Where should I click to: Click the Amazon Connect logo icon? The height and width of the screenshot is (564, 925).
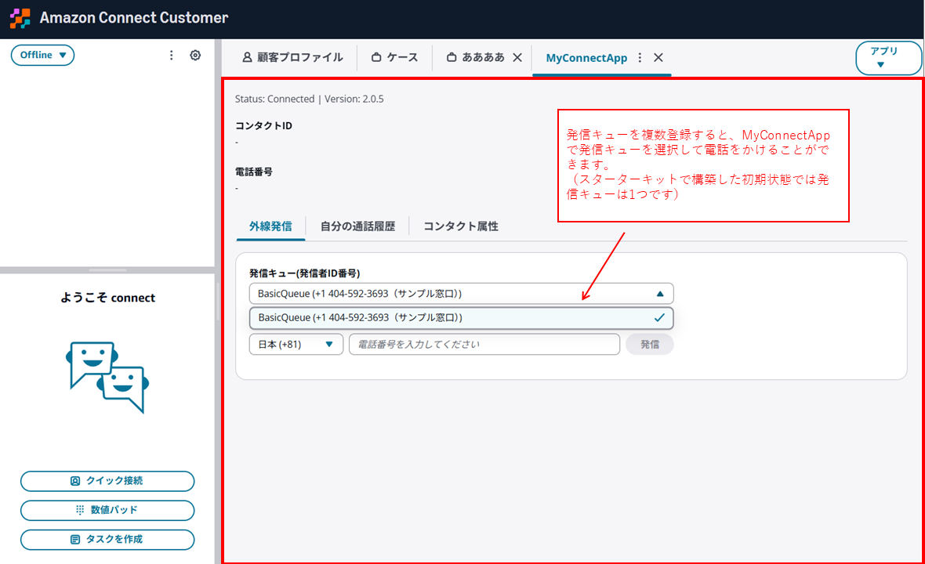pos(20,18)
